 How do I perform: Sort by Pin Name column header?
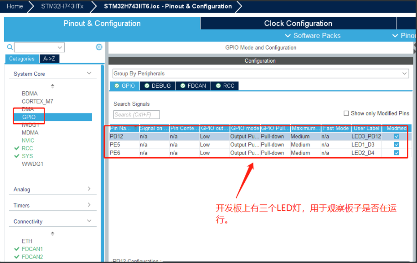pyautogui.click(x=124, y=128)
